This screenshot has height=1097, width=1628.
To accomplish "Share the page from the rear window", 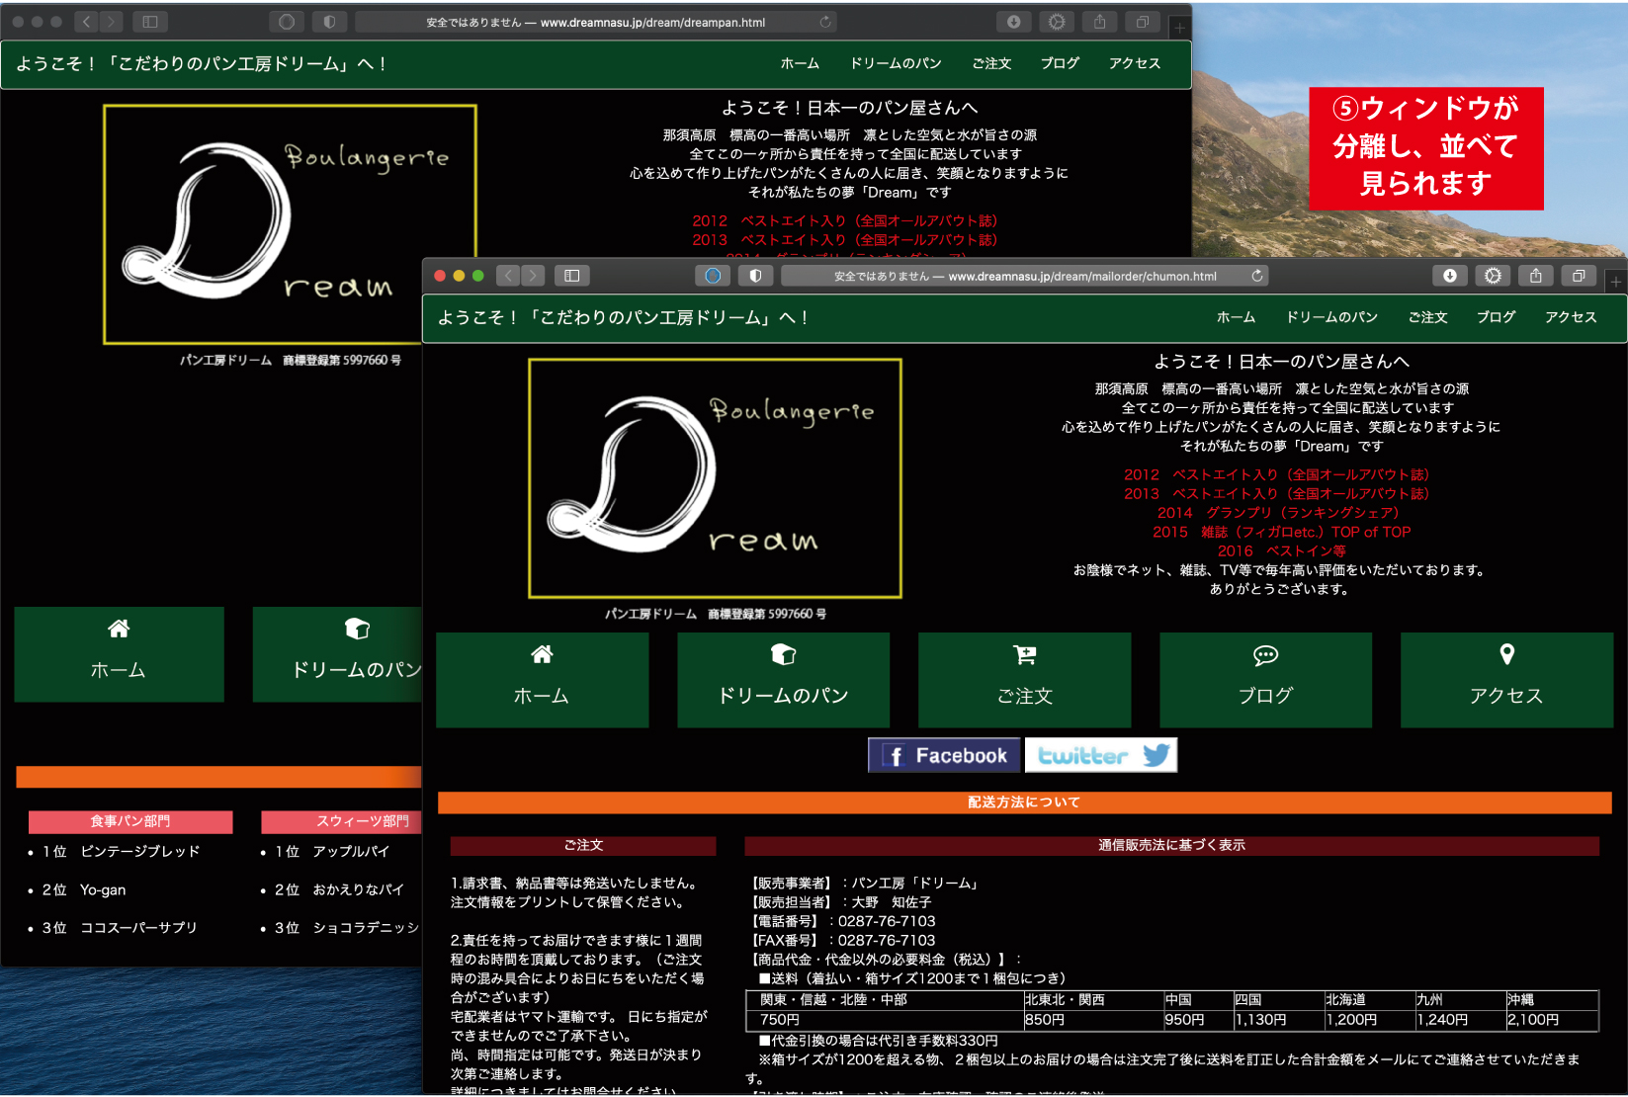I will pyautogui.click(x=1099, y=22).
